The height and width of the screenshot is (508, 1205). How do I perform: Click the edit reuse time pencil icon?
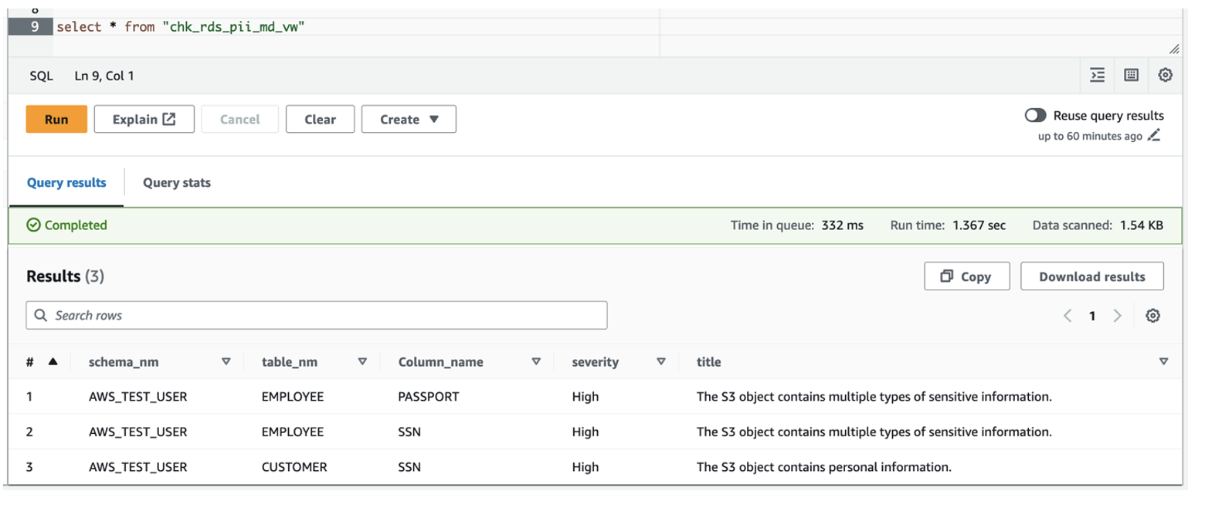(1154, 136)
